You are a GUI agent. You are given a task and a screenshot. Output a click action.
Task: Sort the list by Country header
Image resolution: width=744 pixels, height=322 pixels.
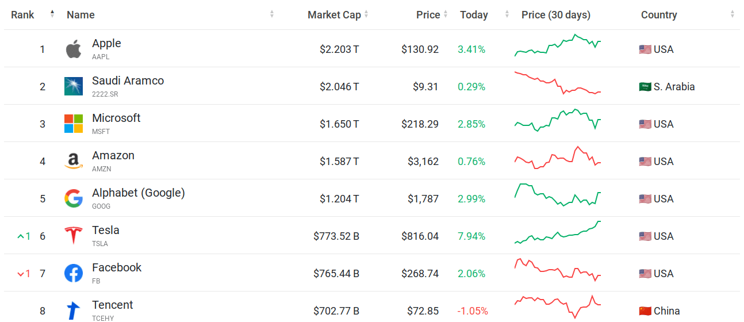pyautogui.click(x=659, y=15)
